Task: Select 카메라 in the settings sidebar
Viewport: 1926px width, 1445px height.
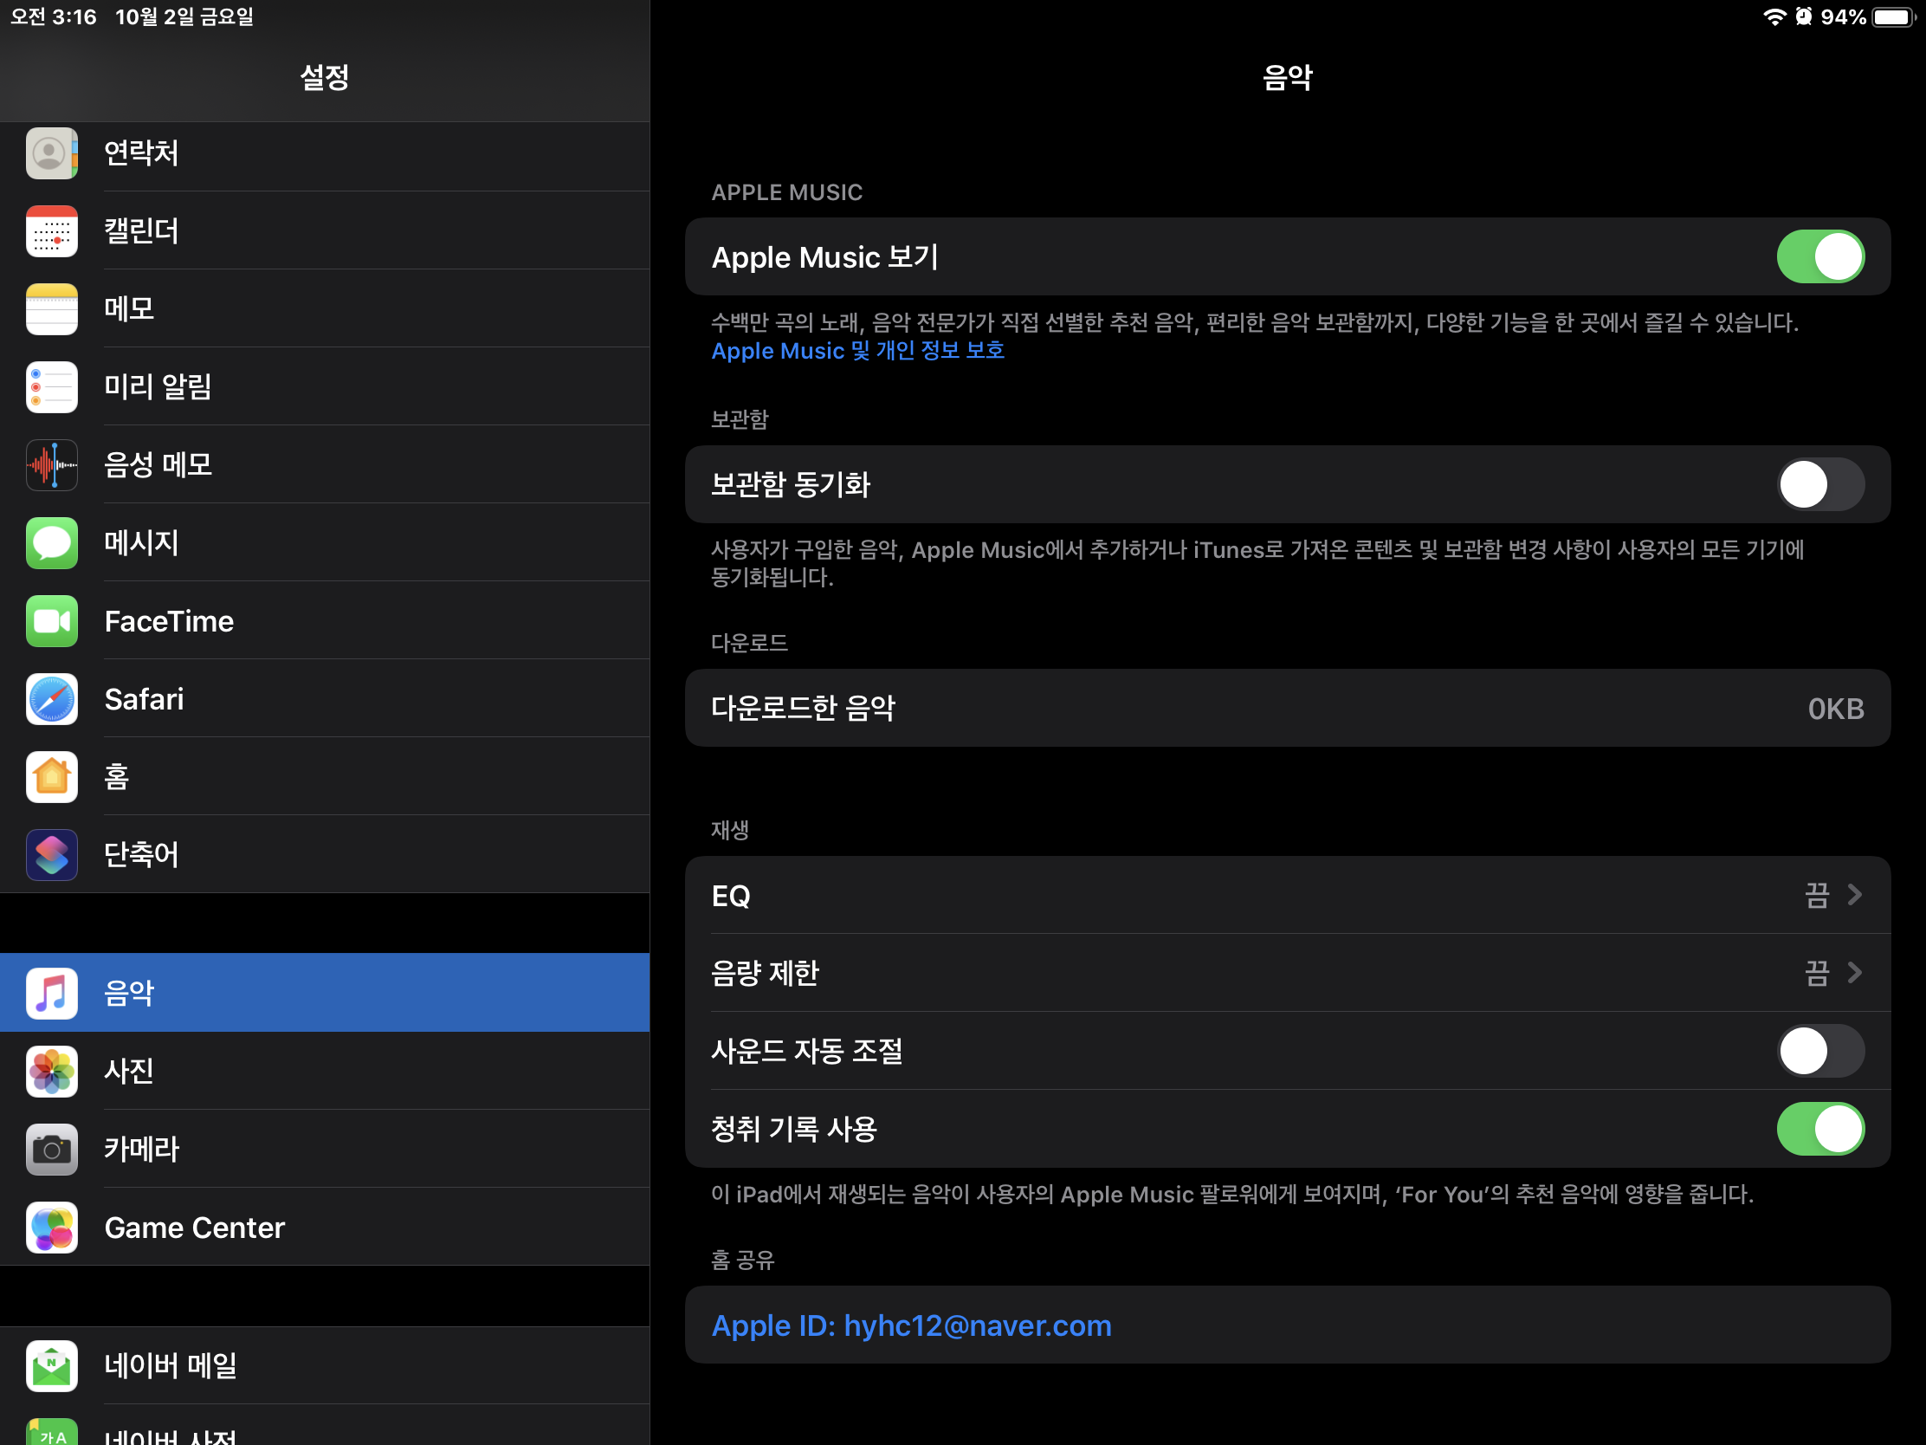Action: point(141,1149)
